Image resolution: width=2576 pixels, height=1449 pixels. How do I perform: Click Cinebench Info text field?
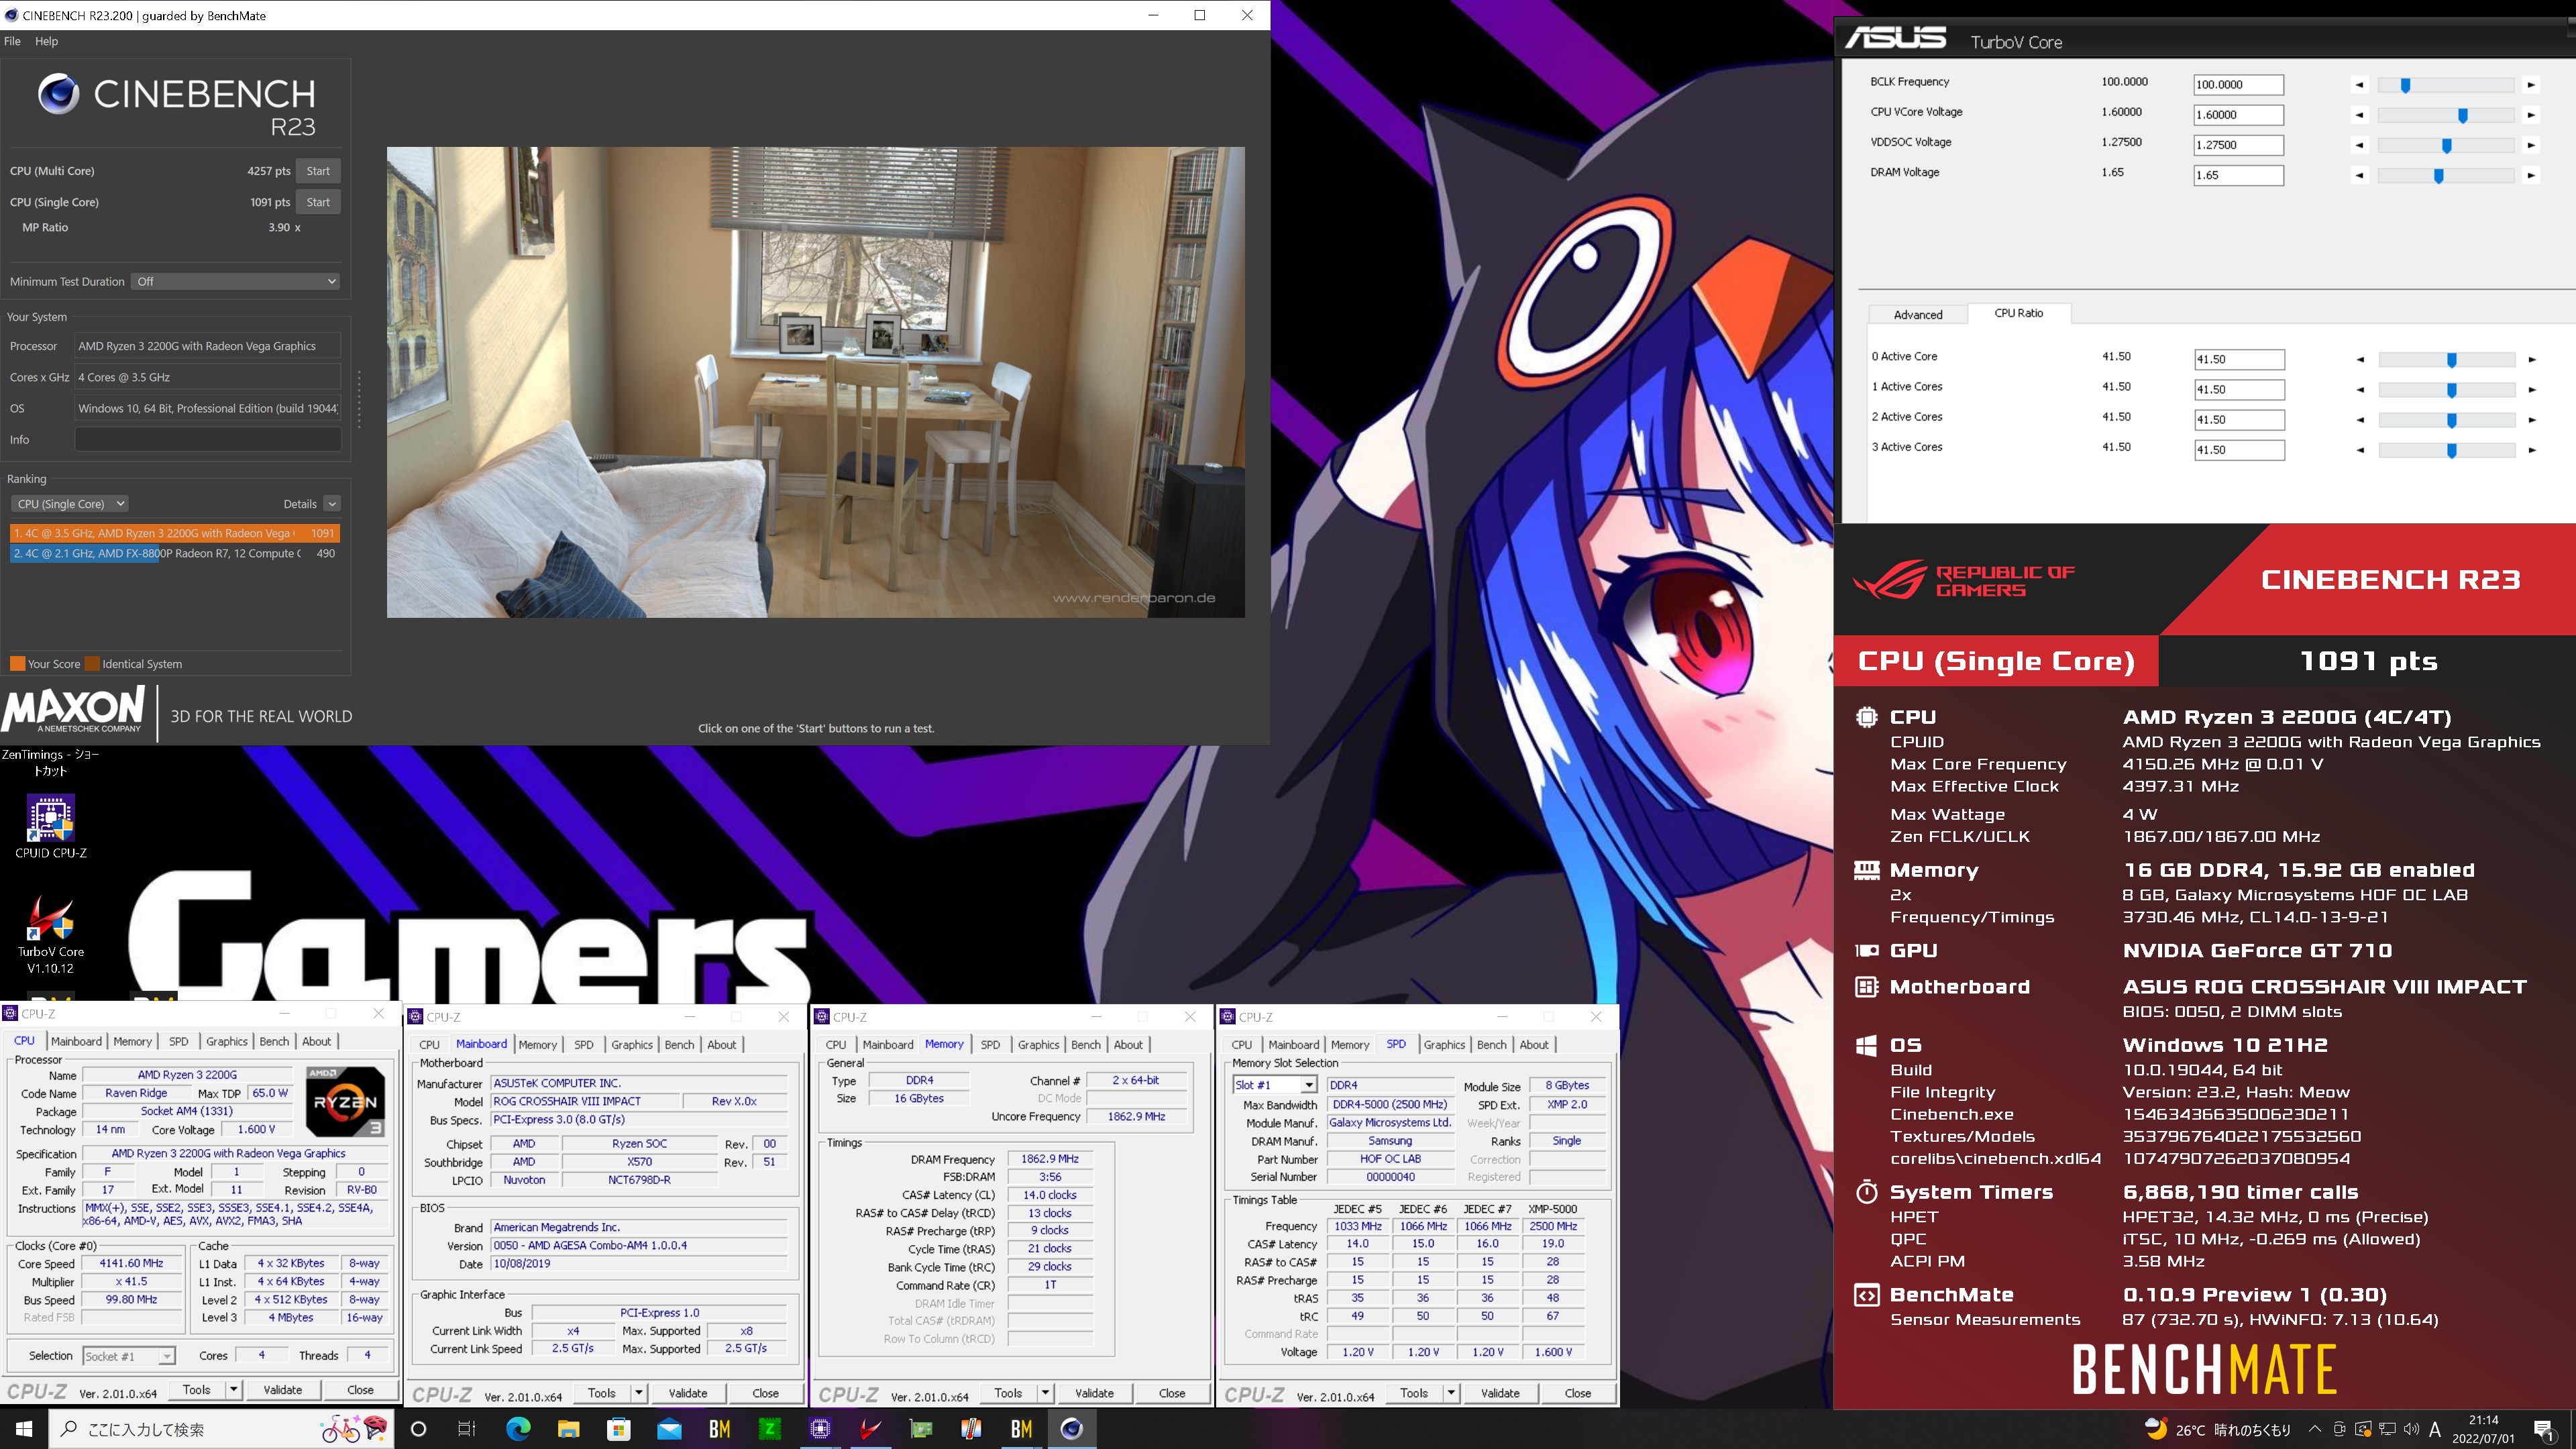click(x=208, y=439)
